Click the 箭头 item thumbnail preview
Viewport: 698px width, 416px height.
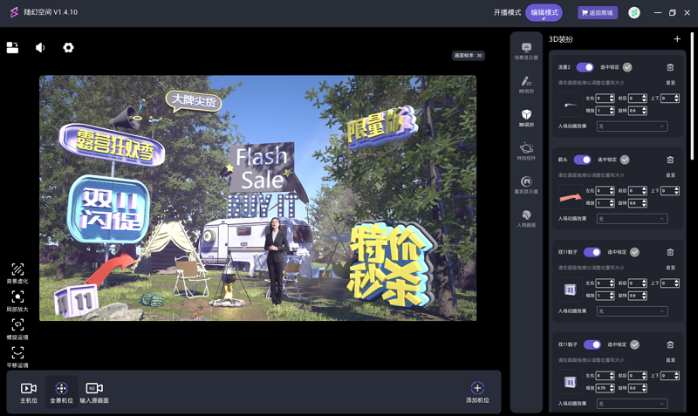pyautogui.click(x=570, y=197)
